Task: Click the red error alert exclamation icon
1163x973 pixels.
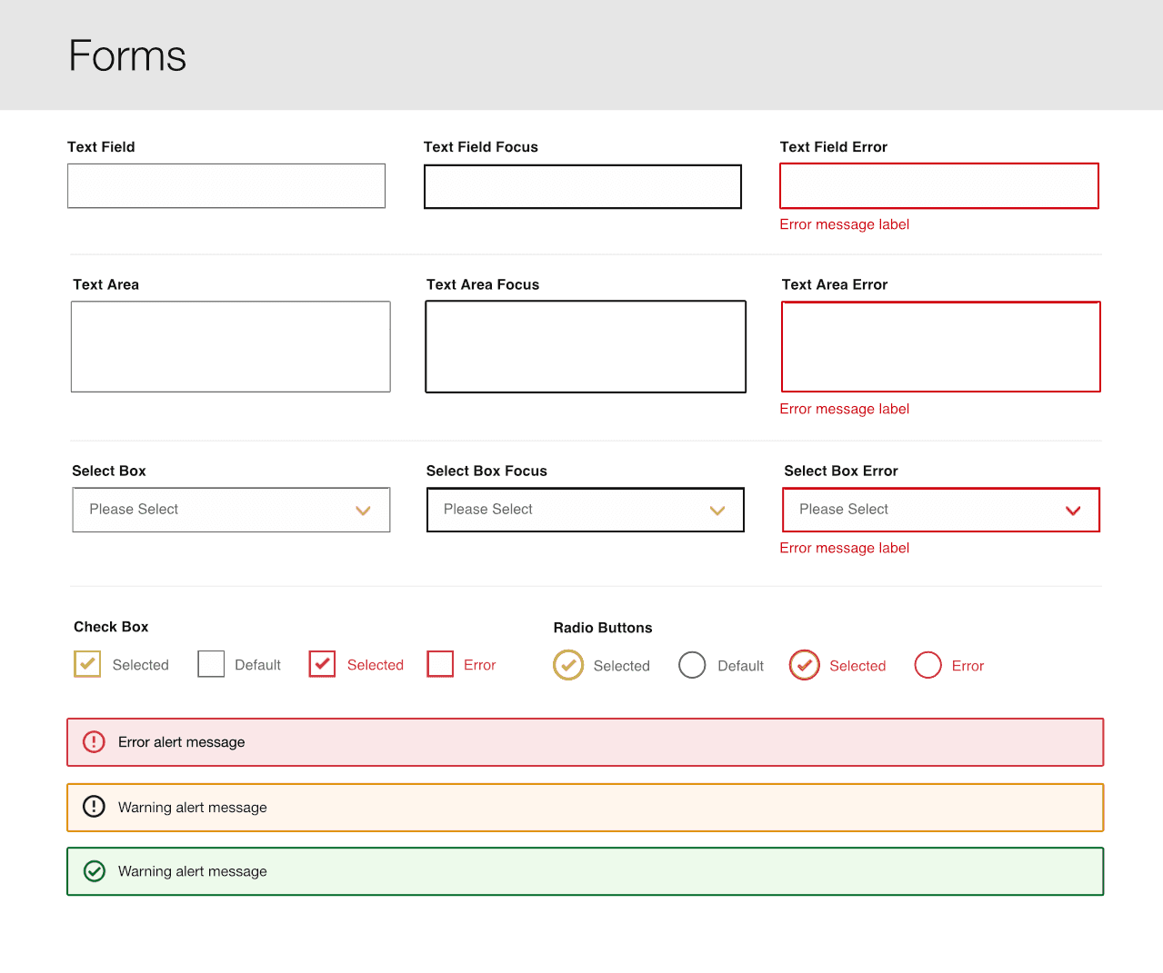Action: click(x=94, y=742)
